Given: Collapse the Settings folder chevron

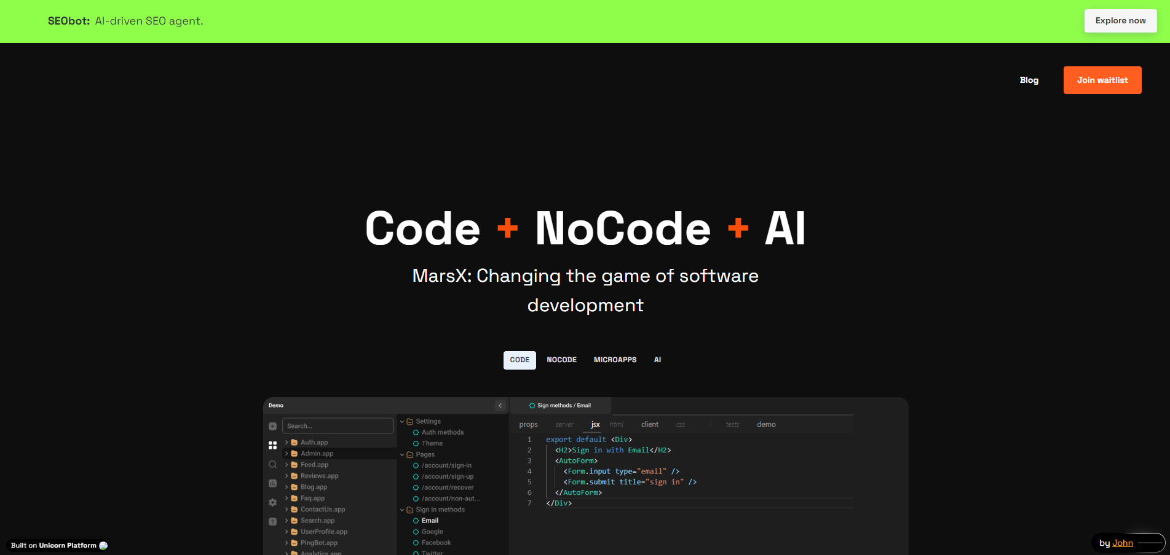Looking at the screenshot, I should click(402, 422).
